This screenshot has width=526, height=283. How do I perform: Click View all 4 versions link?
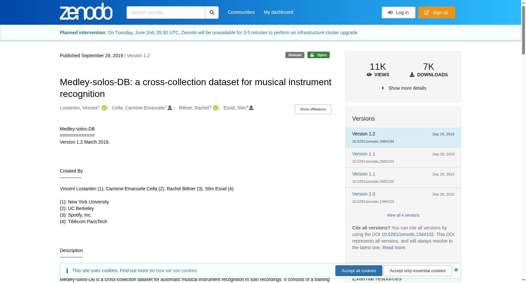coord(403,215)
